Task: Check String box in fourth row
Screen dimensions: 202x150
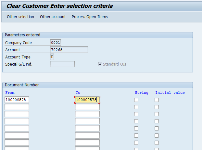Action: 136,121
